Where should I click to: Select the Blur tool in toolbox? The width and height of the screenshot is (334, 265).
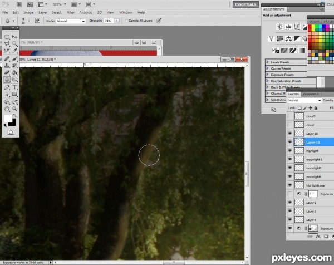coord(7,80)
